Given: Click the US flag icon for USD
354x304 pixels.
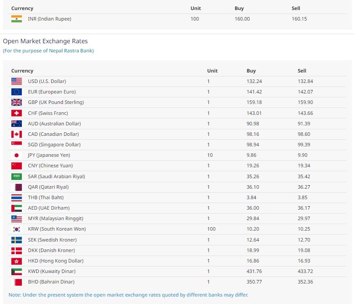Looking at the screenshot, I should click(x=17, y=81).
